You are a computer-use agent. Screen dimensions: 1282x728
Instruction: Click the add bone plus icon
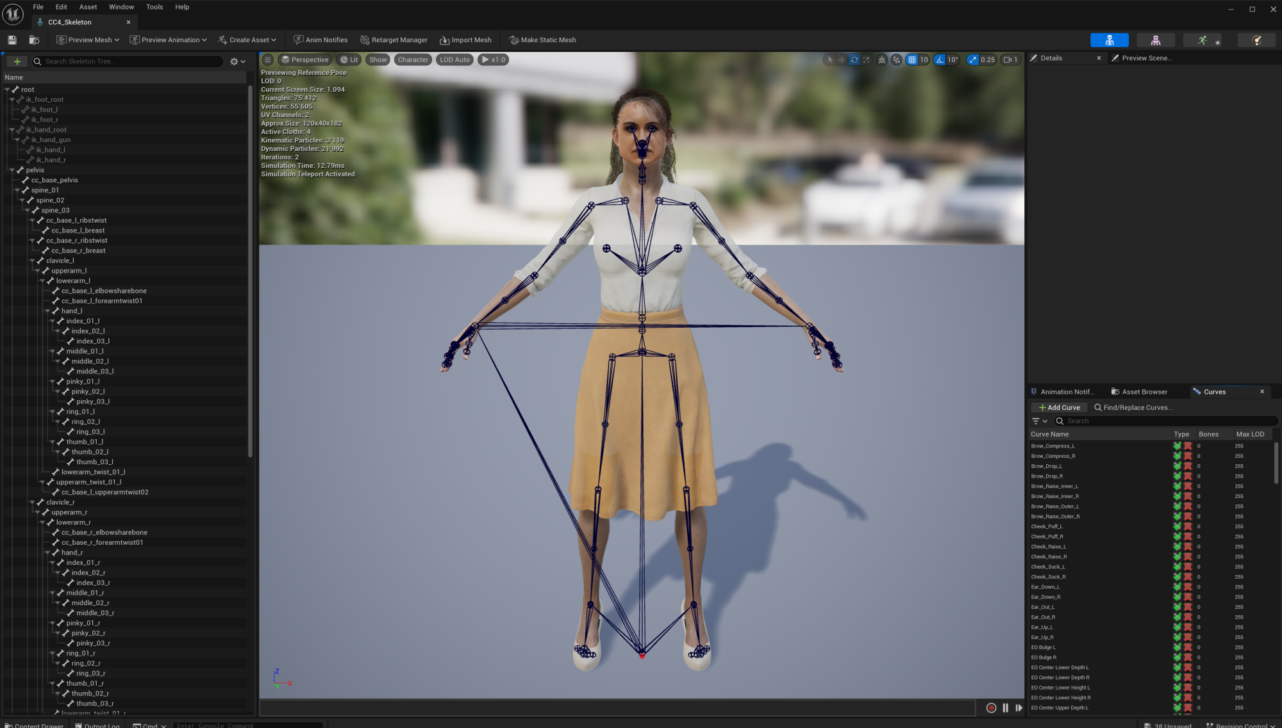click(17, 61)
